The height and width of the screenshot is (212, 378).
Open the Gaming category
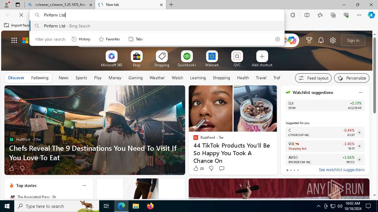pyautogui.click(x=136, y=78)
